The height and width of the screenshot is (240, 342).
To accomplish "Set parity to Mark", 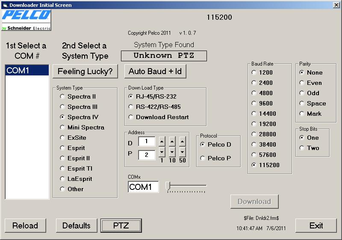I will [311, 114].
